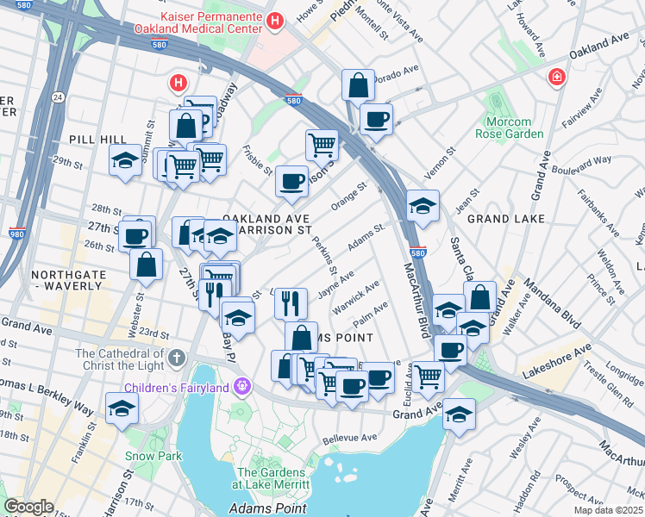645x517 pixels.
Task: Click the Morcom Rose Garden label
Action: coord(510,128)
